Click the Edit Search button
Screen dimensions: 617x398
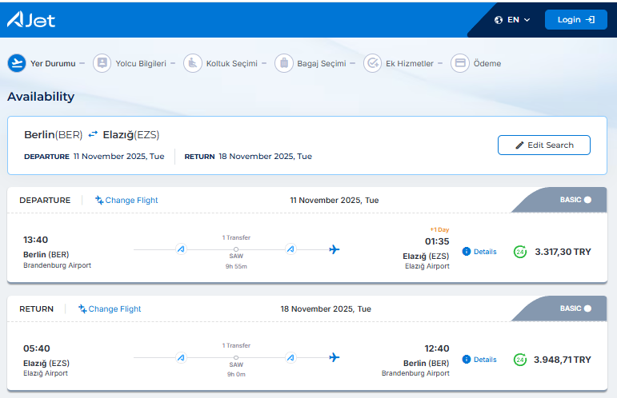coord(544,145)
